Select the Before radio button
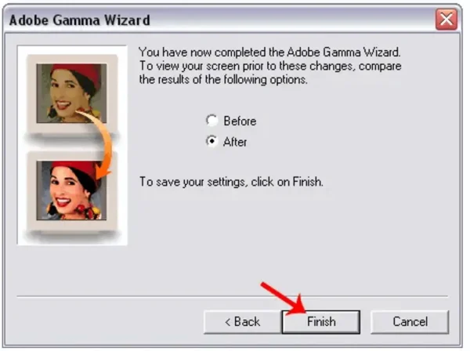The width and height of the screenshot is (470, 351). pyautogui.click(x=212, y=121)
